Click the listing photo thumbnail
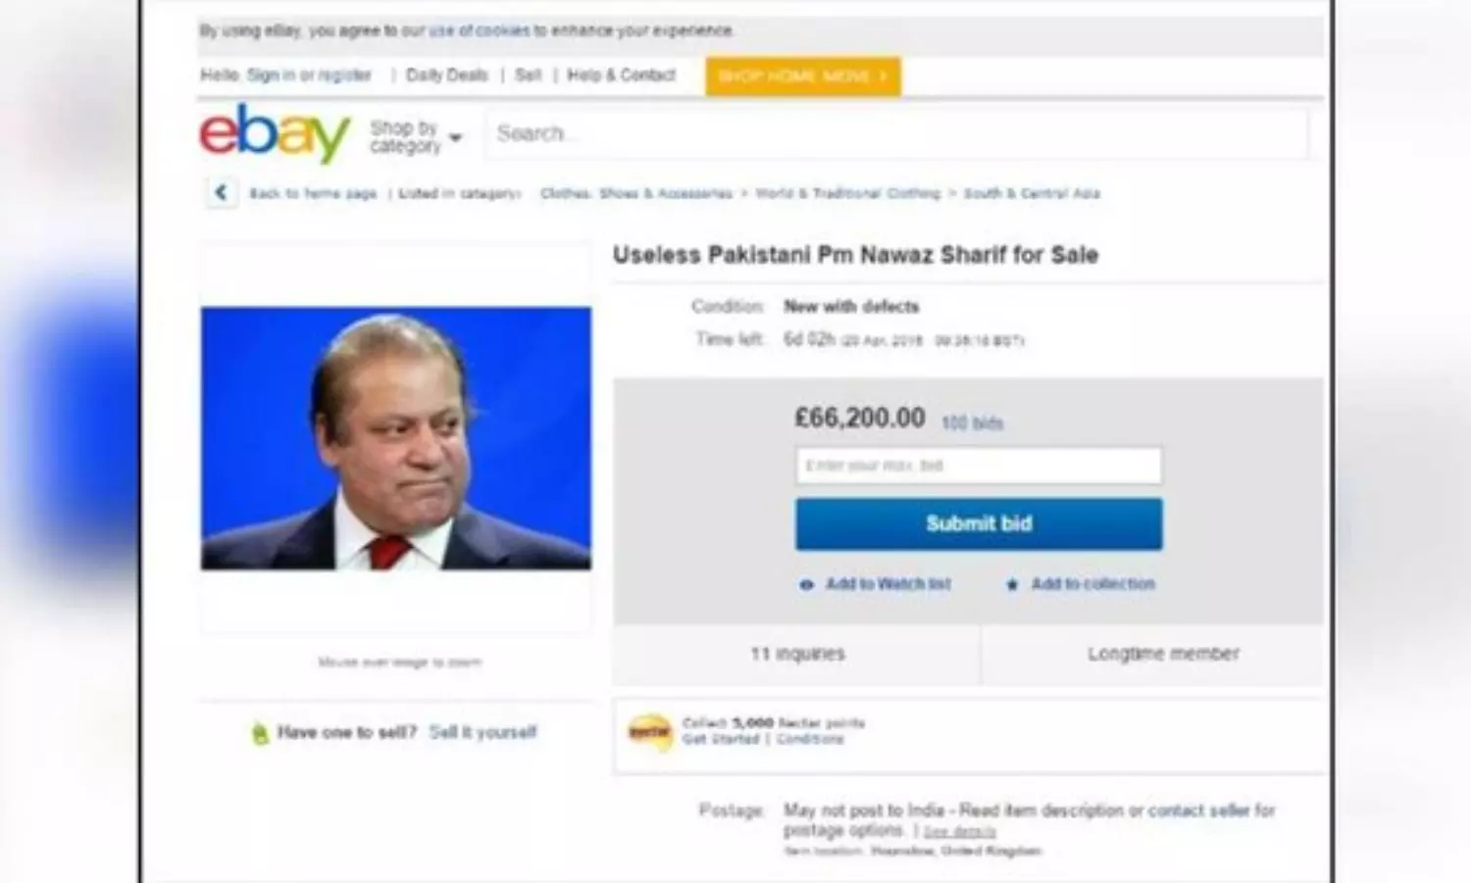 coord(396,438)
